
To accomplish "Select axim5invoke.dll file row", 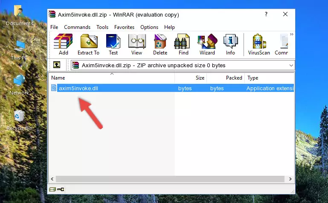I will coord(171,88).
